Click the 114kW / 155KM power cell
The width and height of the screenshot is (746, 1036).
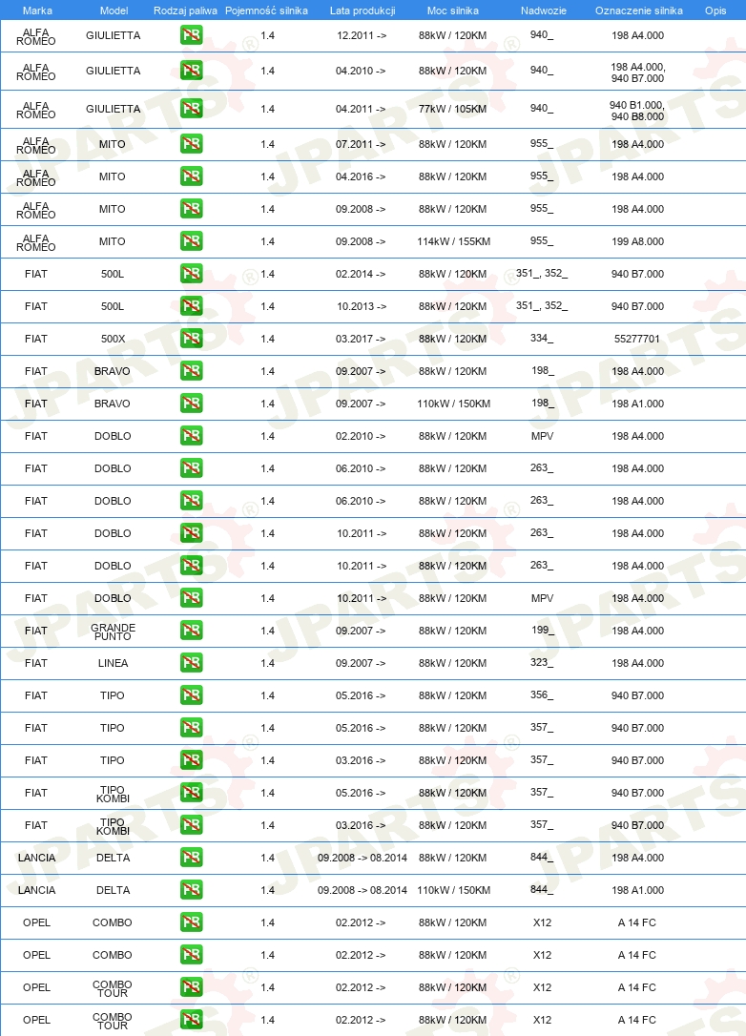(453, 241)
